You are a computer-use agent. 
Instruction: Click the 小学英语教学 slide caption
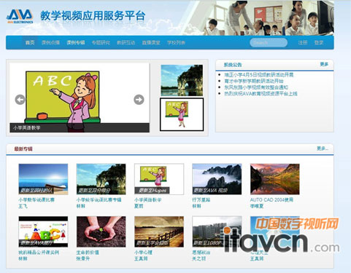click(x=27, y=127)
